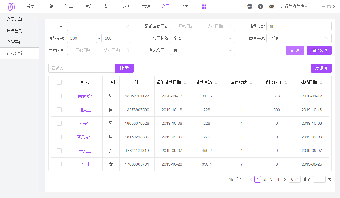Viewport: 340px width, 198px height.
Task: Expand the 性别 dropdown
Action: tap(99, 26)
